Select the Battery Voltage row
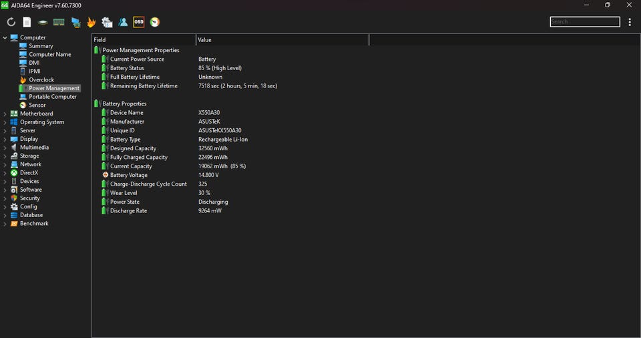 point(160,175)
